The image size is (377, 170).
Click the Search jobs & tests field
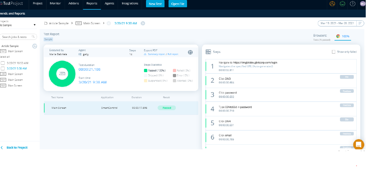click(18, 37)
